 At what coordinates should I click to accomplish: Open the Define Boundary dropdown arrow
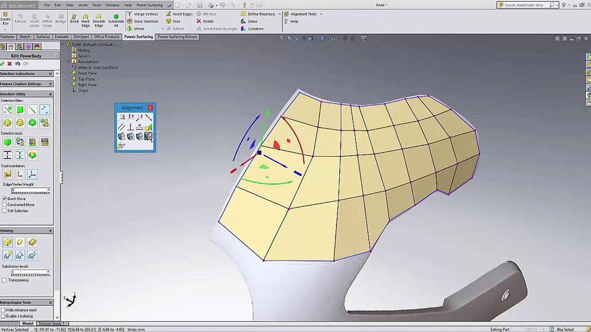click(279, 14)
